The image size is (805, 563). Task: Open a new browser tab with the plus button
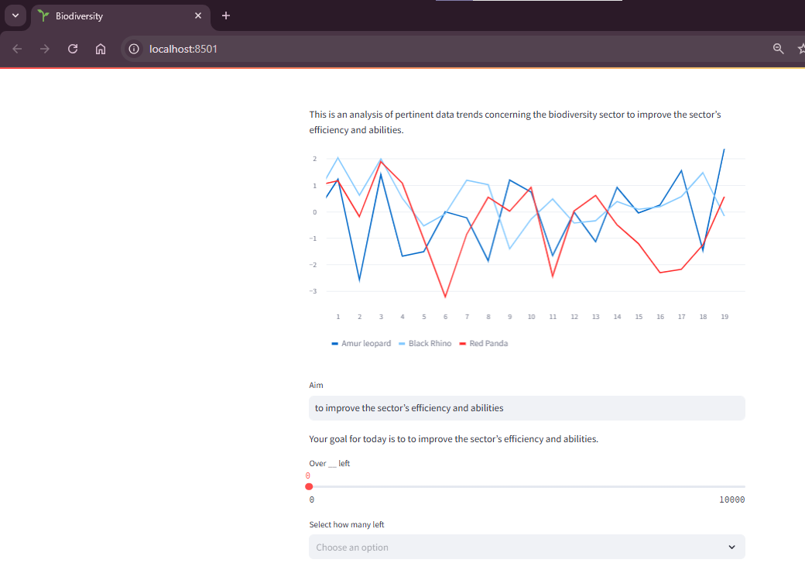225,15
